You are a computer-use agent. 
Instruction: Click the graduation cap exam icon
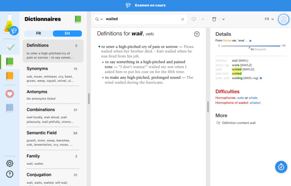pos(128,5)
